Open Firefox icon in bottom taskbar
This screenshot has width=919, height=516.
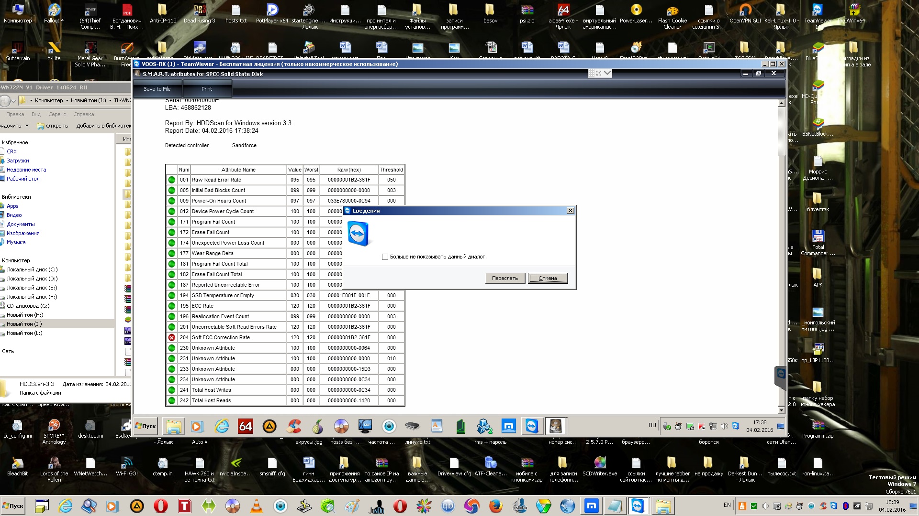[495, 506]
